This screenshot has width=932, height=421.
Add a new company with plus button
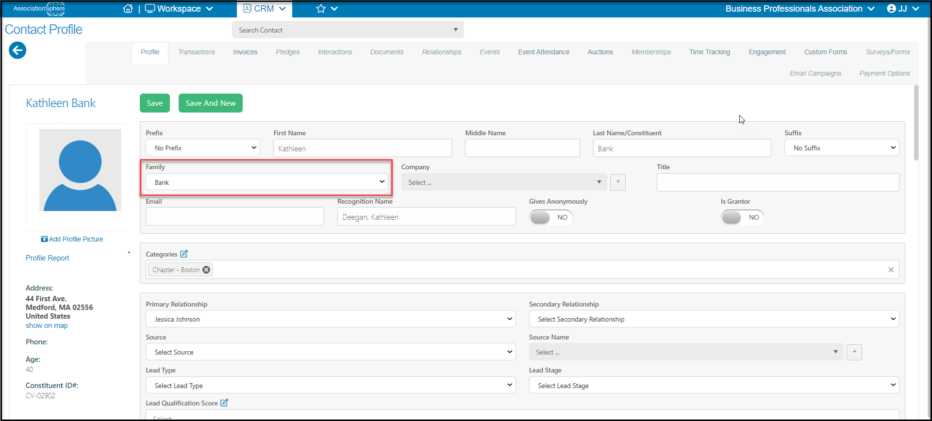click(x=618, y=182)
